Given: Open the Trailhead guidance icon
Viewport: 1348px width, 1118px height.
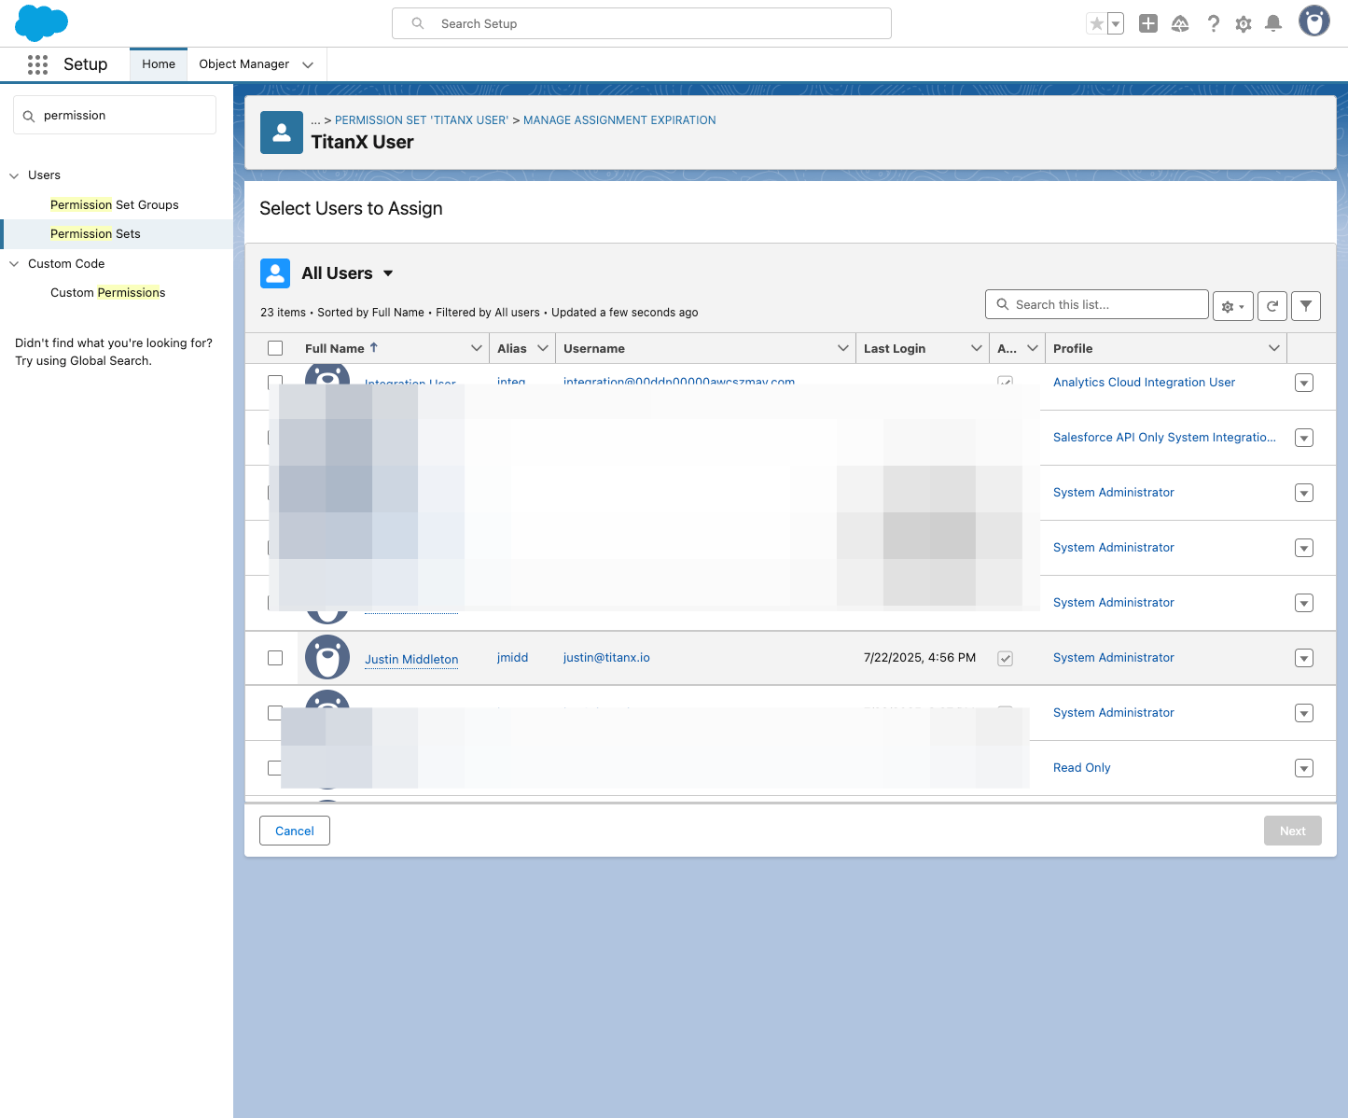Looking at the screenshot, I should point(1180,23).
